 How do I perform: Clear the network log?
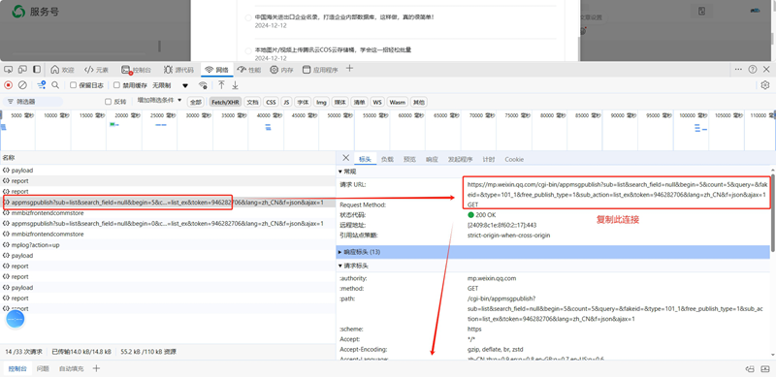pos(22,85)
